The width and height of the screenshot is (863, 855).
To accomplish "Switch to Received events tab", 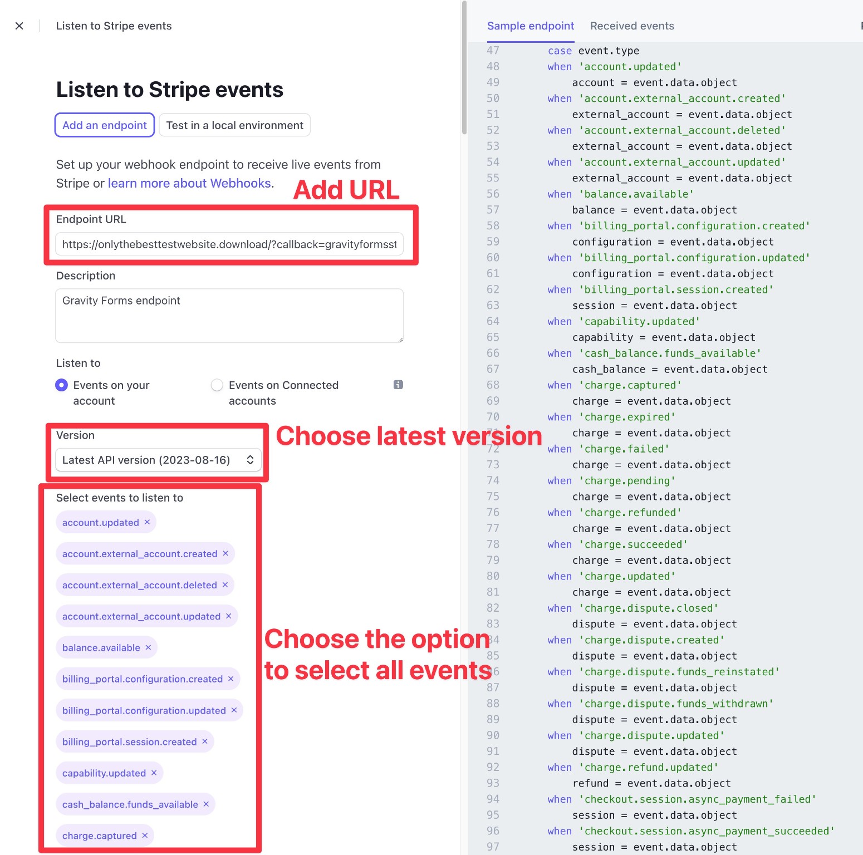I will click(632, 26).
